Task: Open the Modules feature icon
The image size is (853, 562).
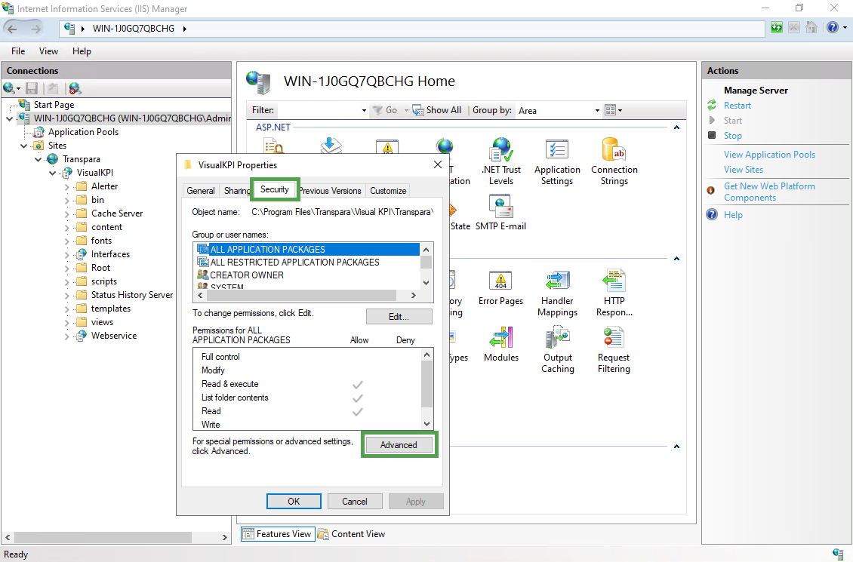Action: pyautogui.click(x=500, y=340)
